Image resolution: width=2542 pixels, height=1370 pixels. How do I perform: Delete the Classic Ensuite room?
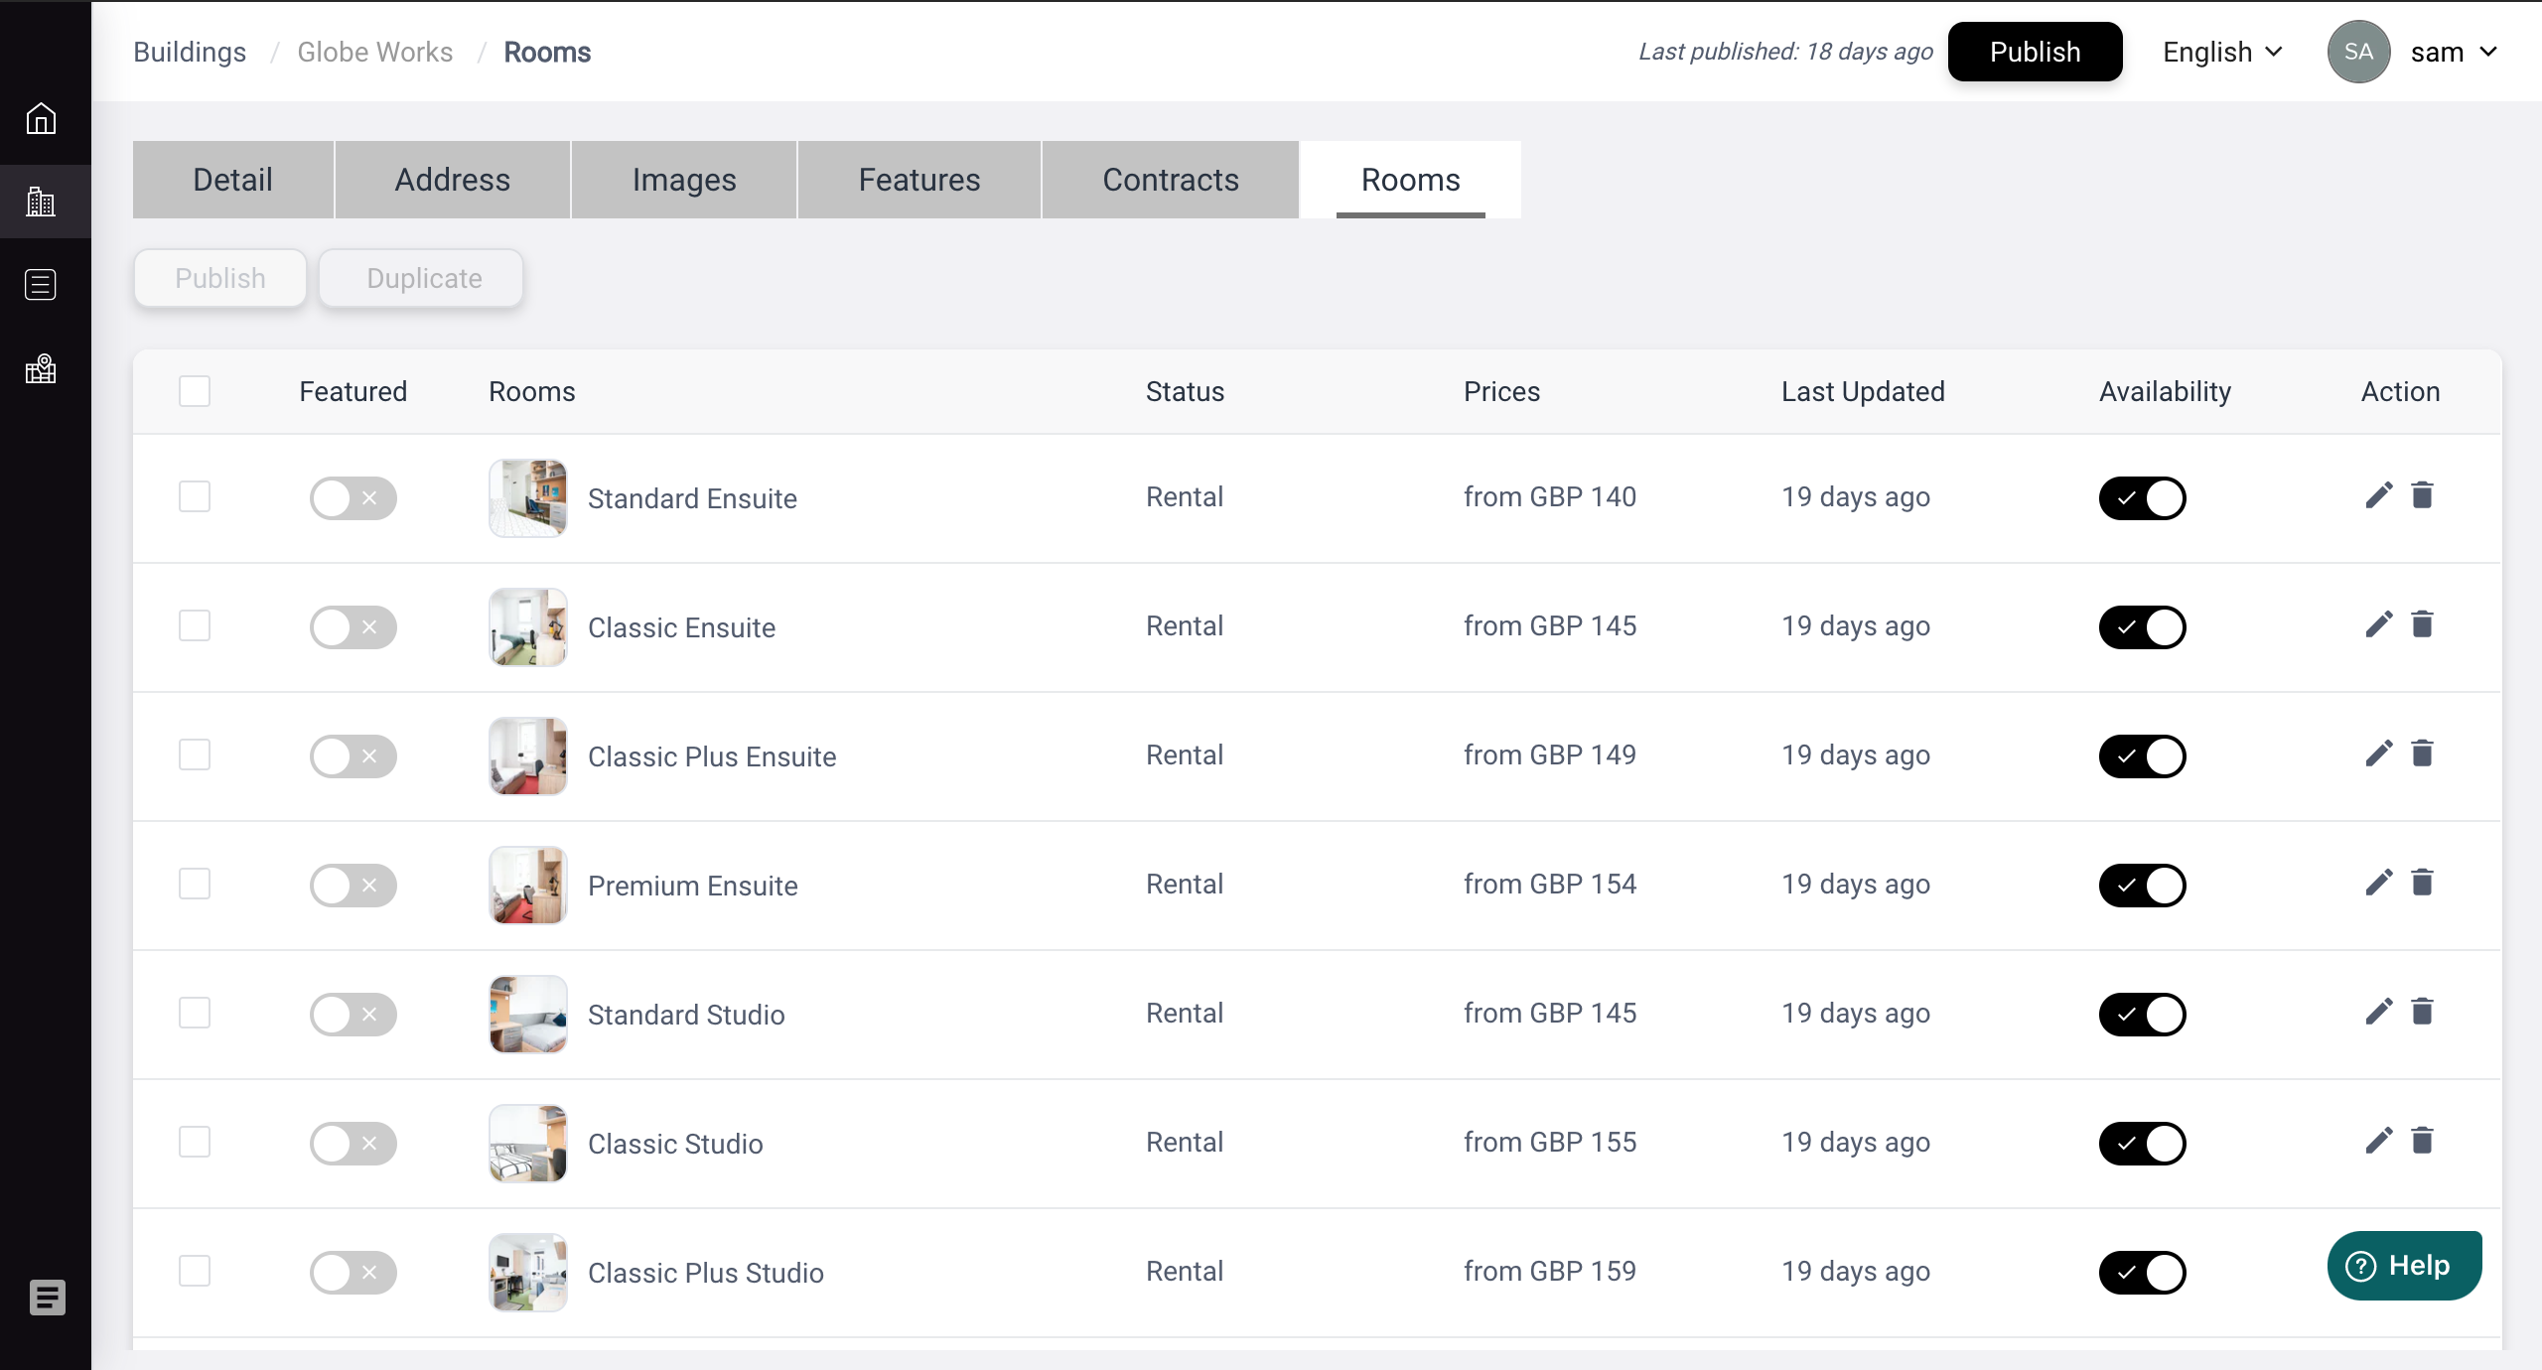pyautogui.click(x=2422, y=624)
